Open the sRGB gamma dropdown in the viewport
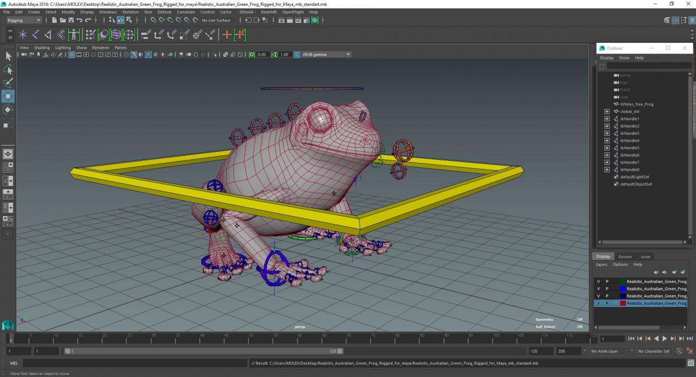696x377 pixels. (x=348, y=54)
